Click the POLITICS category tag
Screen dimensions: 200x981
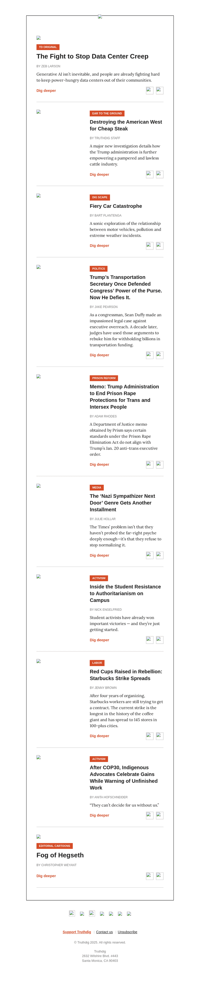coord(98,269)
